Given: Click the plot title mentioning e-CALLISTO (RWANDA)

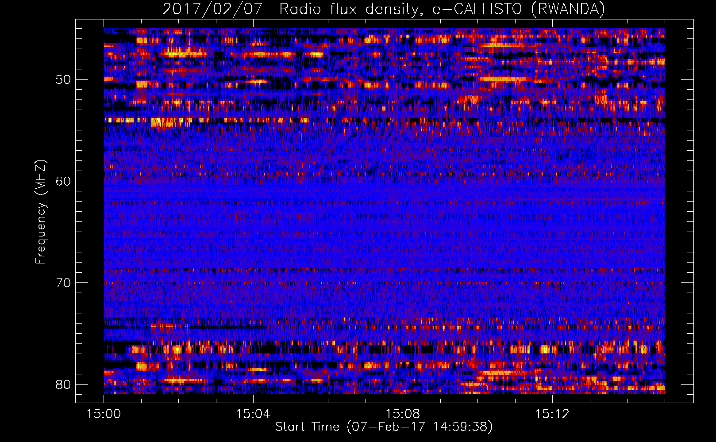Looking at the screenshot, I should tap(384, 9).
